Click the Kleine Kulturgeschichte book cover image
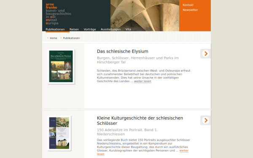 (59, 133)
